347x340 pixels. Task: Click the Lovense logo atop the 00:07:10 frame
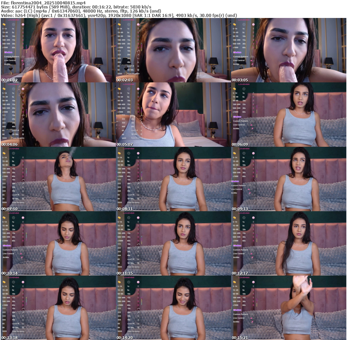[x=14, y=148]
